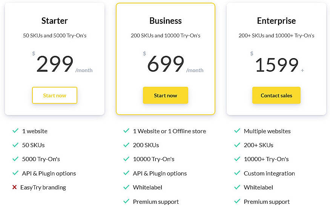330x223 pixels.
Task: Click the checkmark next to 10000 Try-On's
Action: (x=126, y=159)
